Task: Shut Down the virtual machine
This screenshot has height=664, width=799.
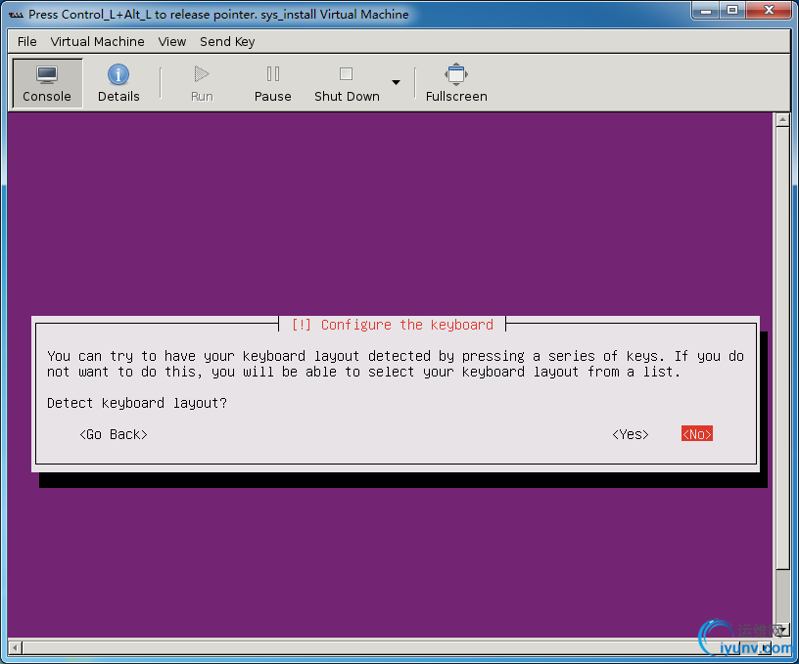Action: coord(347,83)
